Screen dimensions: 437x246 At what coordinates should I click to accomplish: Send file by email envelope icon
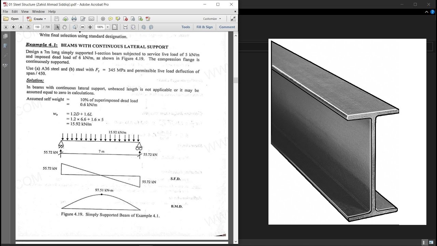pyautogui.click(x=91, y=19)
